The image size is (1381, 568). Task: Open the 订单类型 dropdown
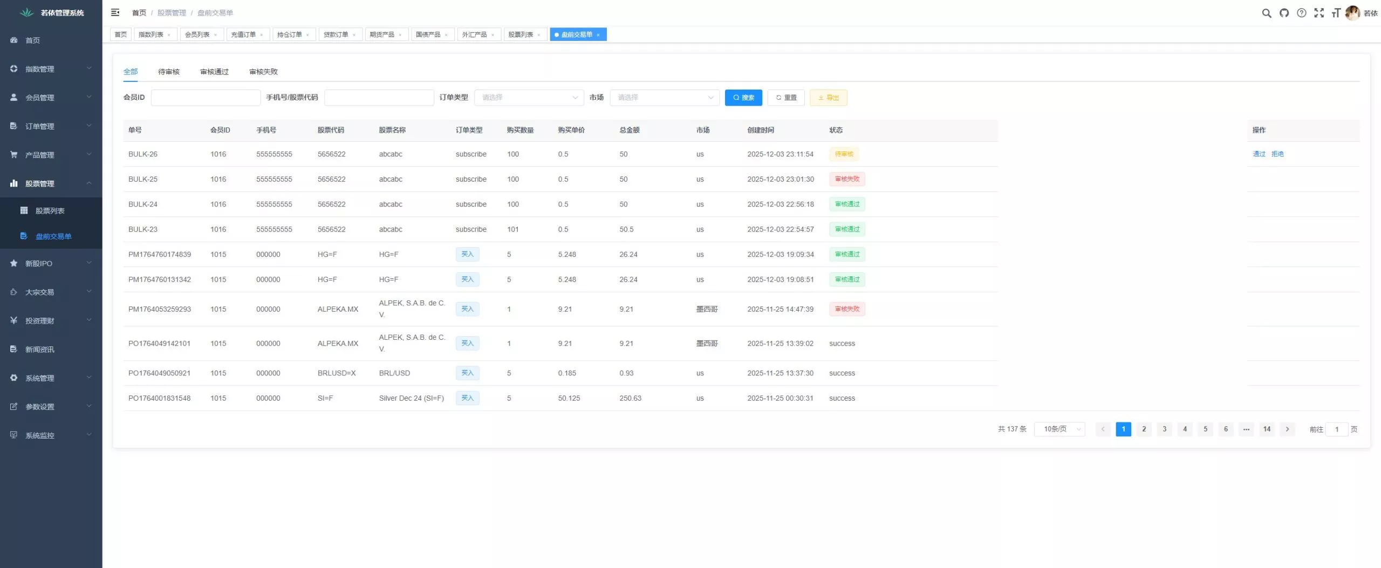[x=529, y=98]
